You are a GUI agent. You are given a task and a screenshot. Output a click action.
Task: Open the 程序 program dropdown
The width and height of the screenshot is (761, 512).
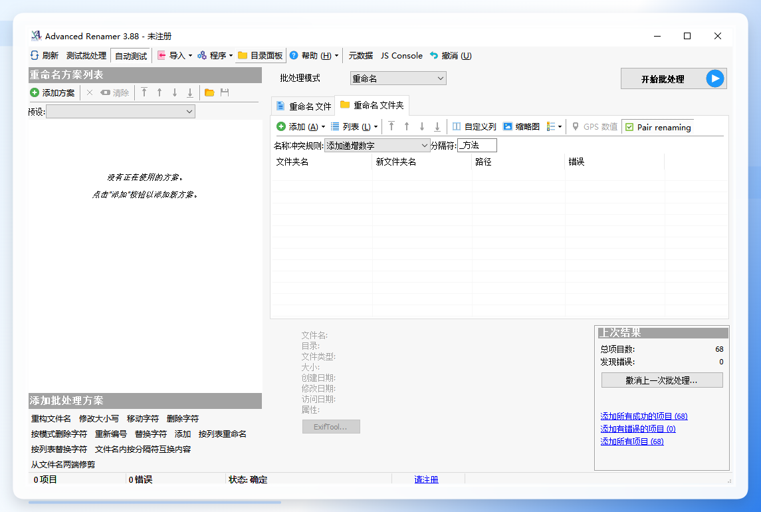[215, 55]
